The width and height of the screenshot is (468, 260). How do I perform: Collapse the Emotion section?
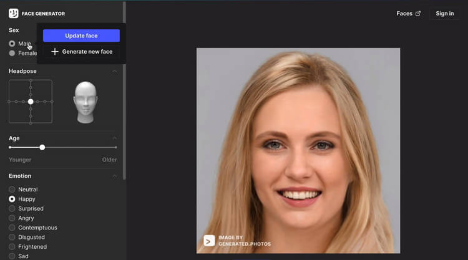click(115, 176)
